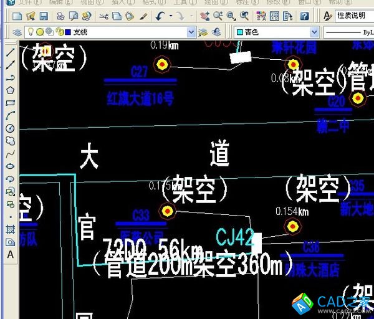374x319 pixels.
Task: Click the Save icon in toolbar
Action: [43, 16]
